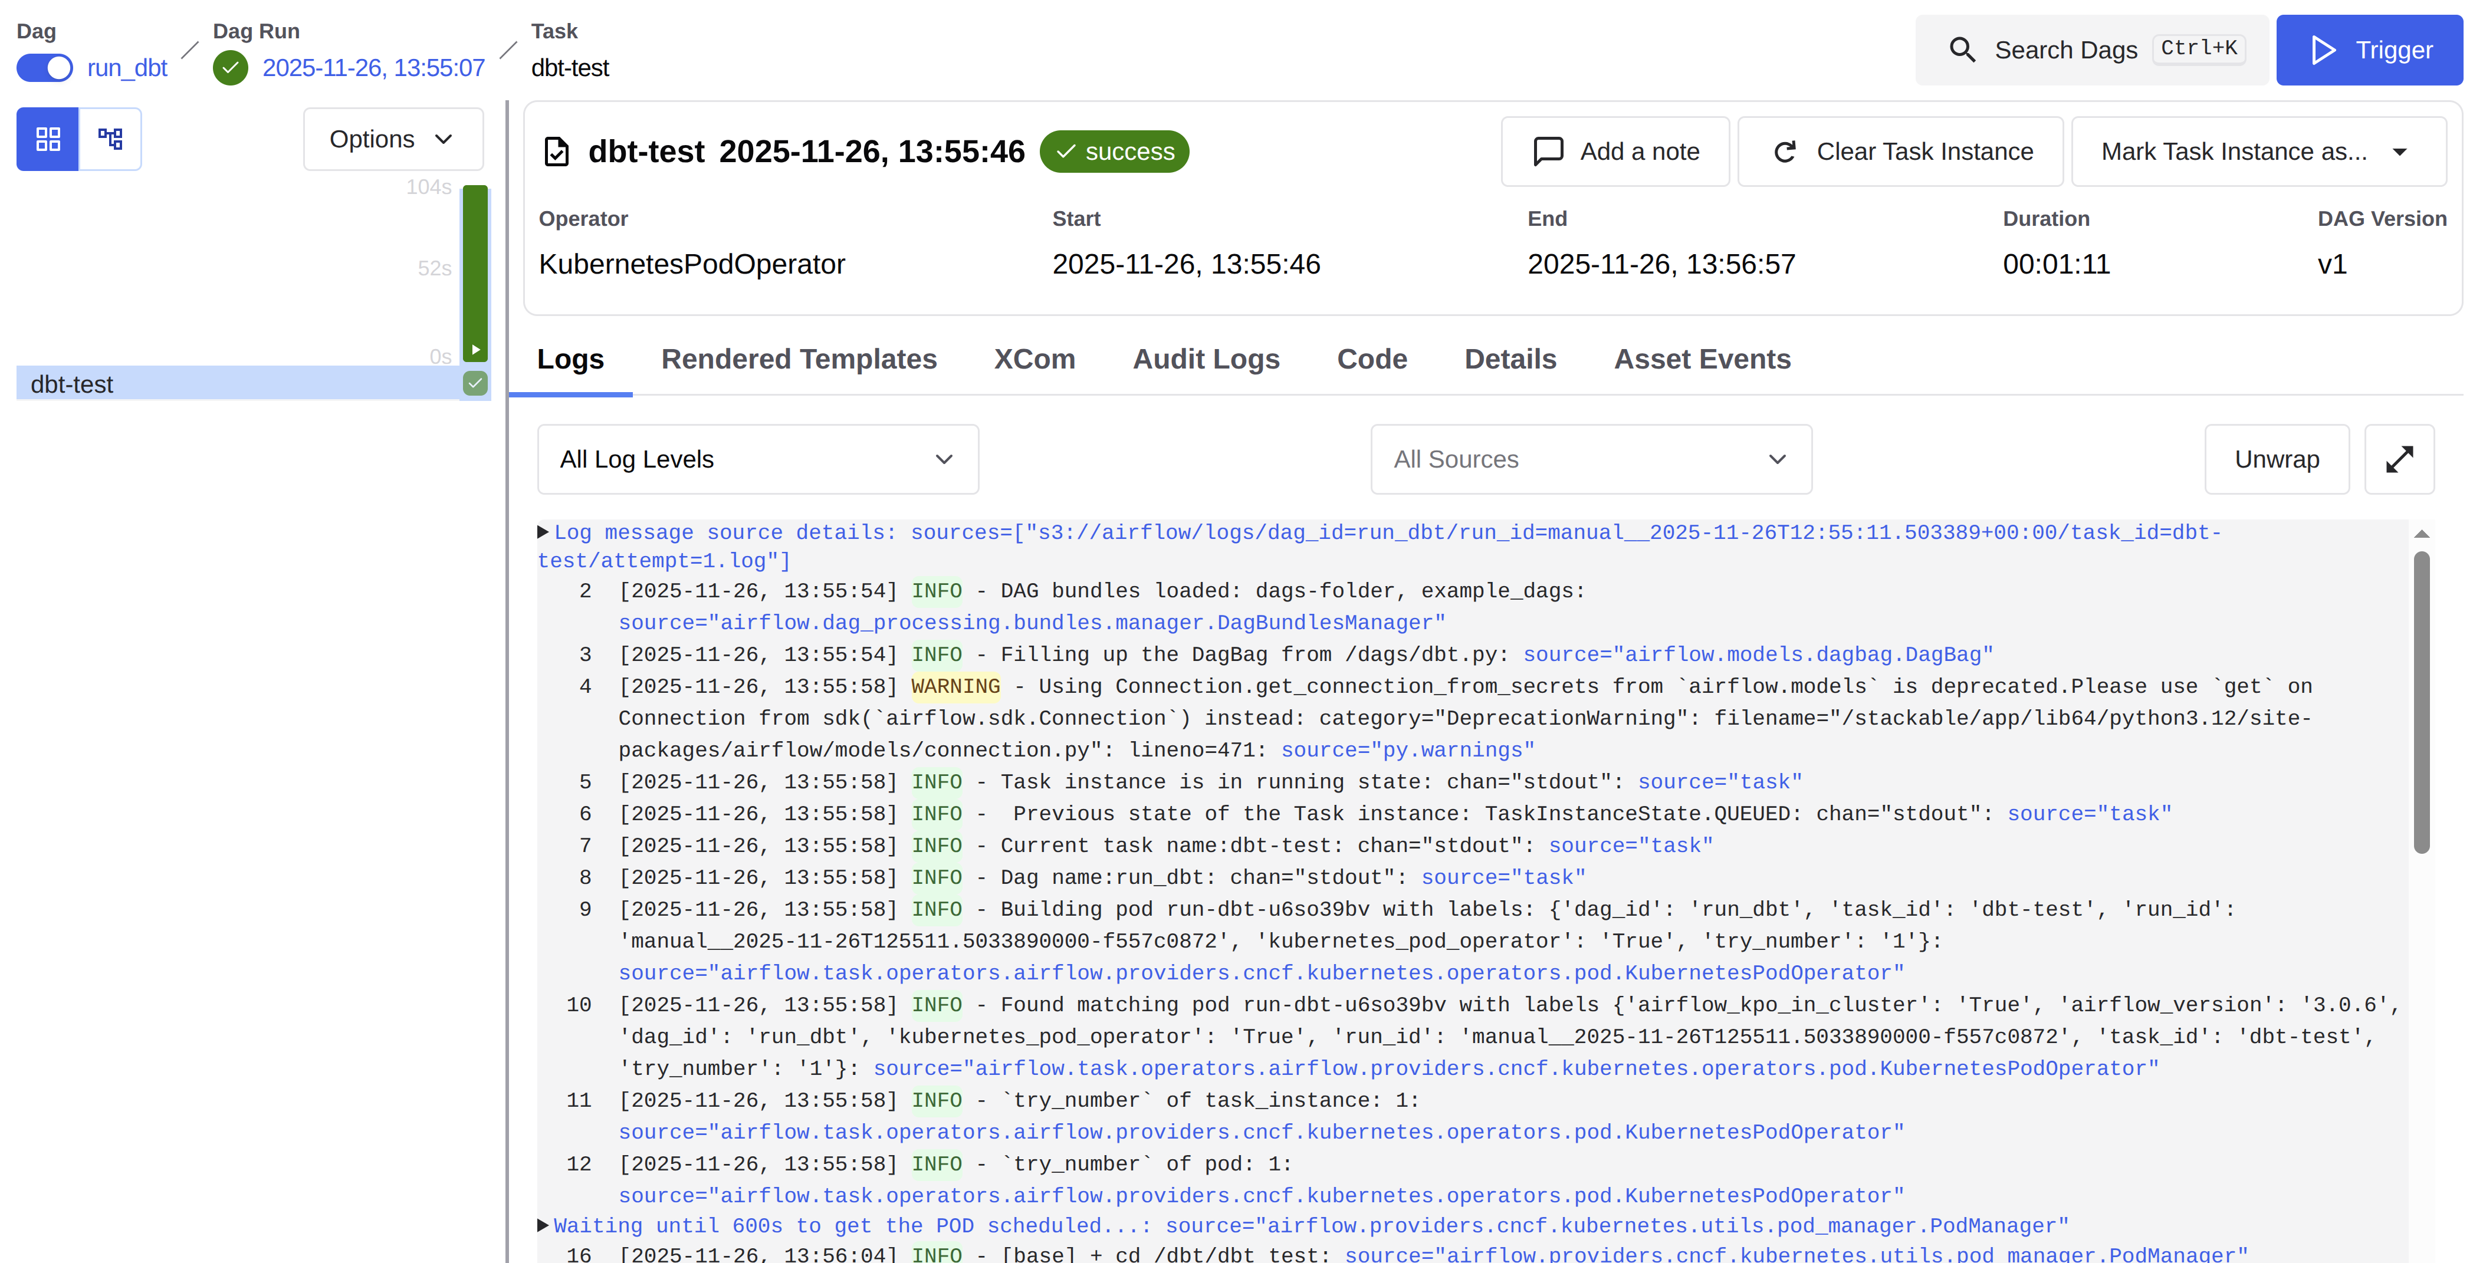Click the Add a note speech icon
This screenshot has width=2473, height=1263.
[x=1548, y=152]
